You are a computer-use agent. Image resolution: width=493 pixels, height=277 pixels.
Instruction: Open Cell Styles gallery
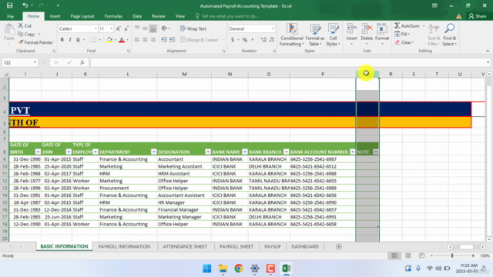(x=333, y=35)
